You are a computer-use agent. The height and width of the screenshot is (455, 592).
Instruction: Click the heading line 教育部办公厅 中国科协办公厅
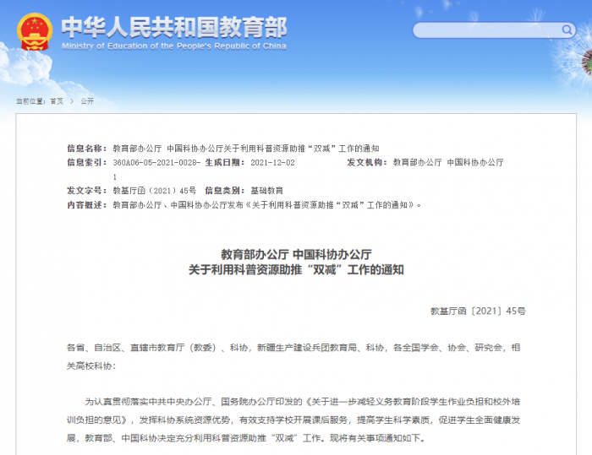(x=296, y=254)
